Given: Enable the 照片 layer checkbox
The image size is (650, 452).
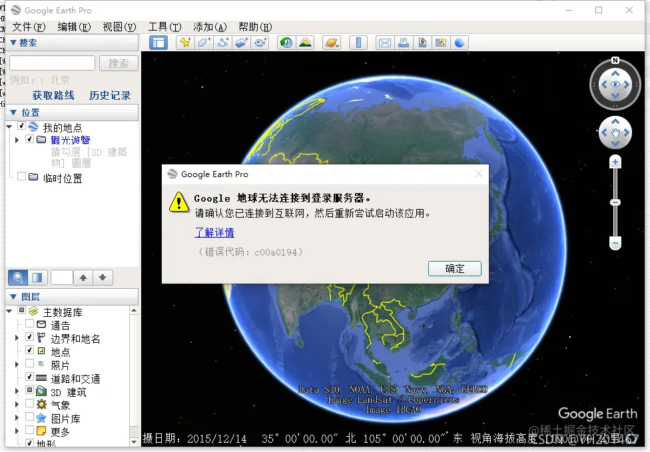Looking at the screenshot, I should pyautogui.click(x=29, y=363).
